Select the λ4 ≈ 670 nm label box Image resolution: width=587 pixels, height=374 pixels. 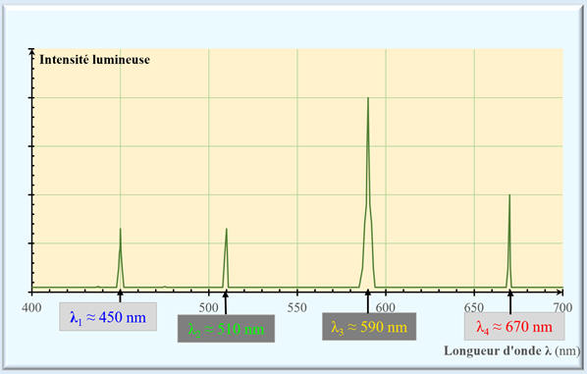click(x=514, y=326)
